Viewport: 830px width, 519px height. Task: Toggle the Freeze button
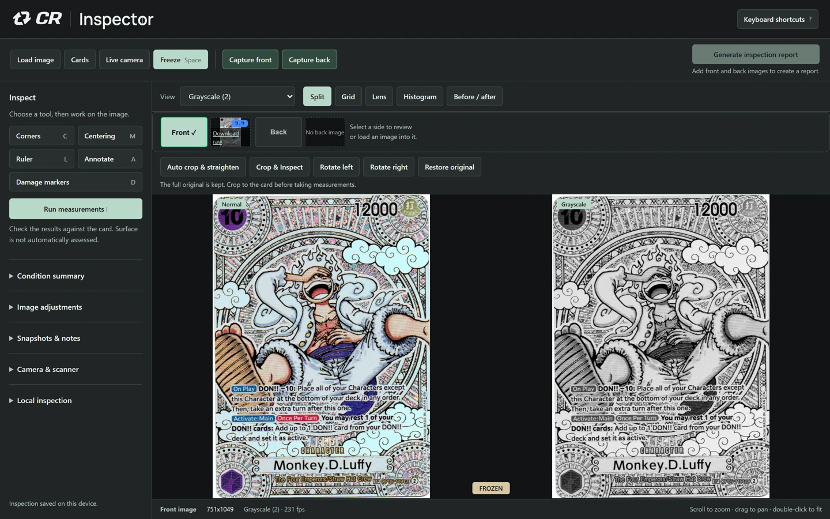point(180,59)
